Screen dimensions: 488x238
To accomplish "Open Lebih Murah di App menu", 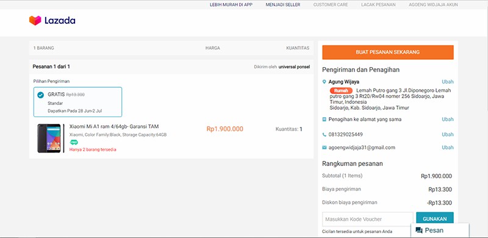I will click(231, 5).
